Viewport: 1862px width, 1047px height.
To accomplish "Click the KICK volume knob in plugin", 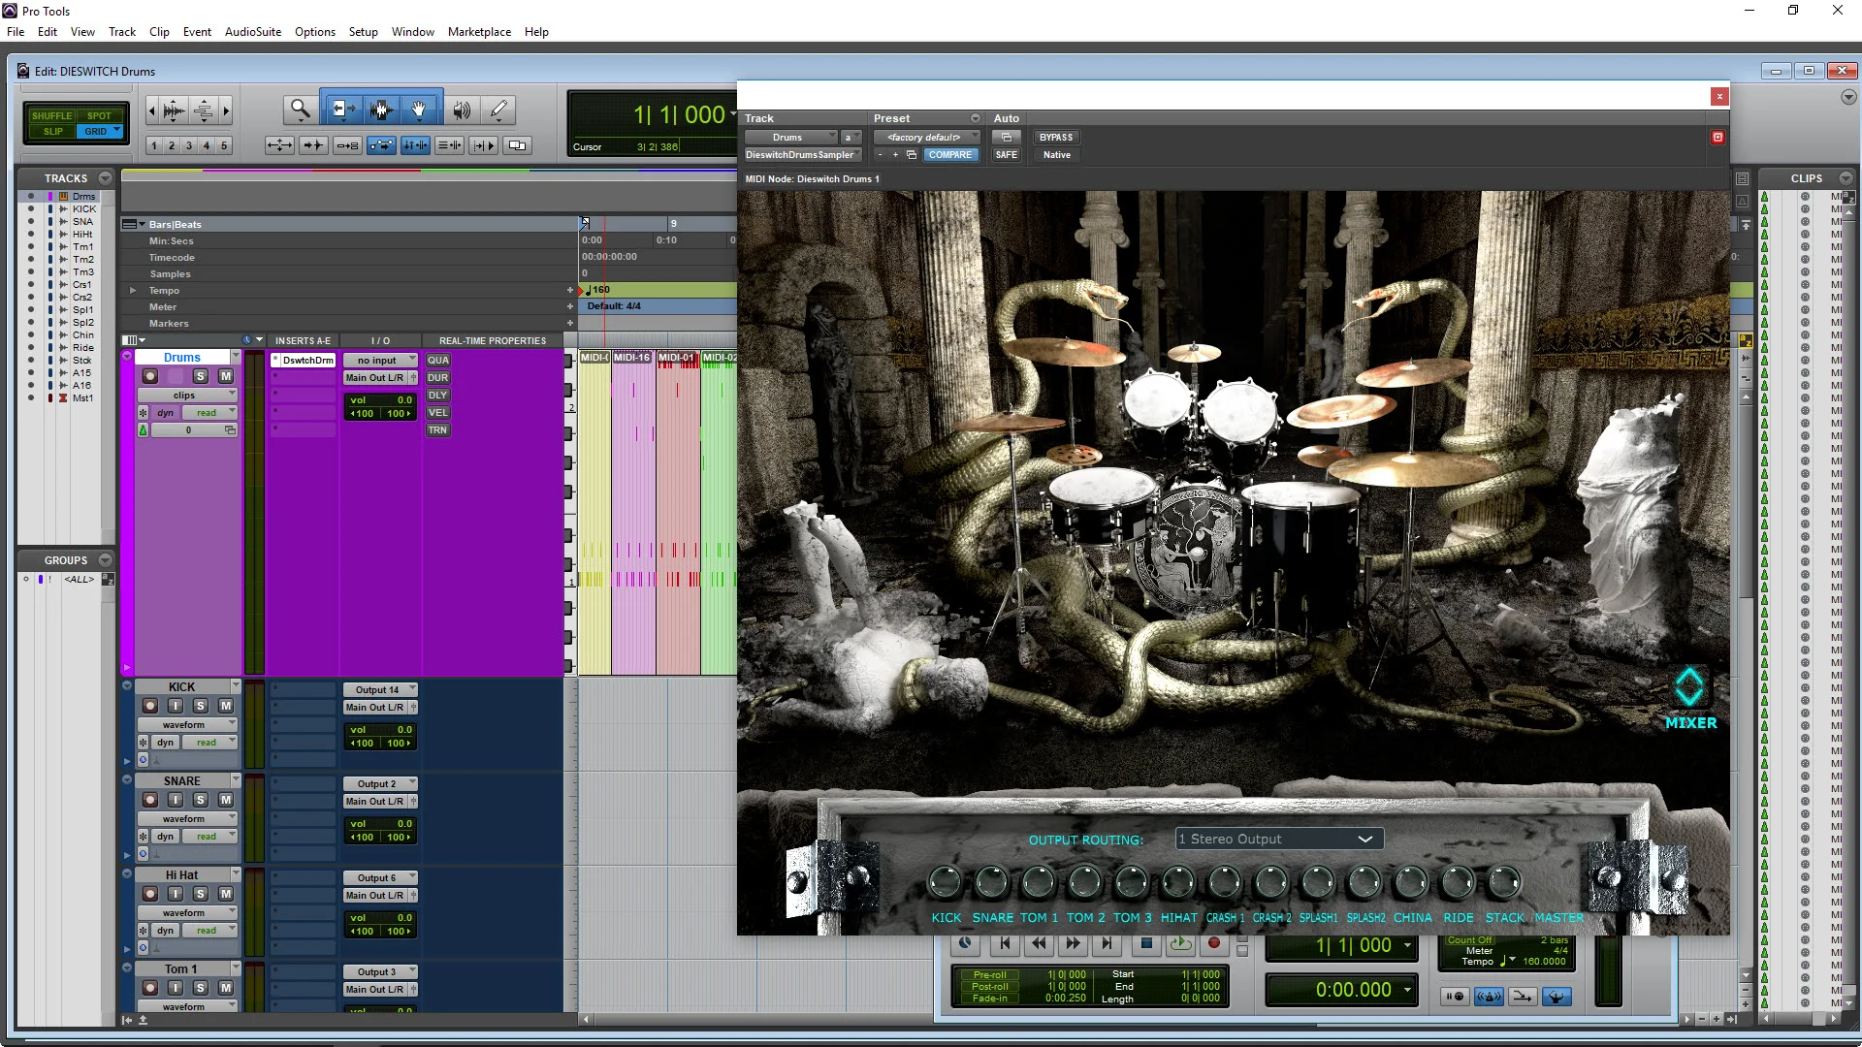I will [946, 882].
